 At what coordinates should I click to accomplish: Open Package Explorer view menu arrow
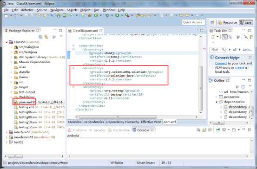tap(61, 36)
